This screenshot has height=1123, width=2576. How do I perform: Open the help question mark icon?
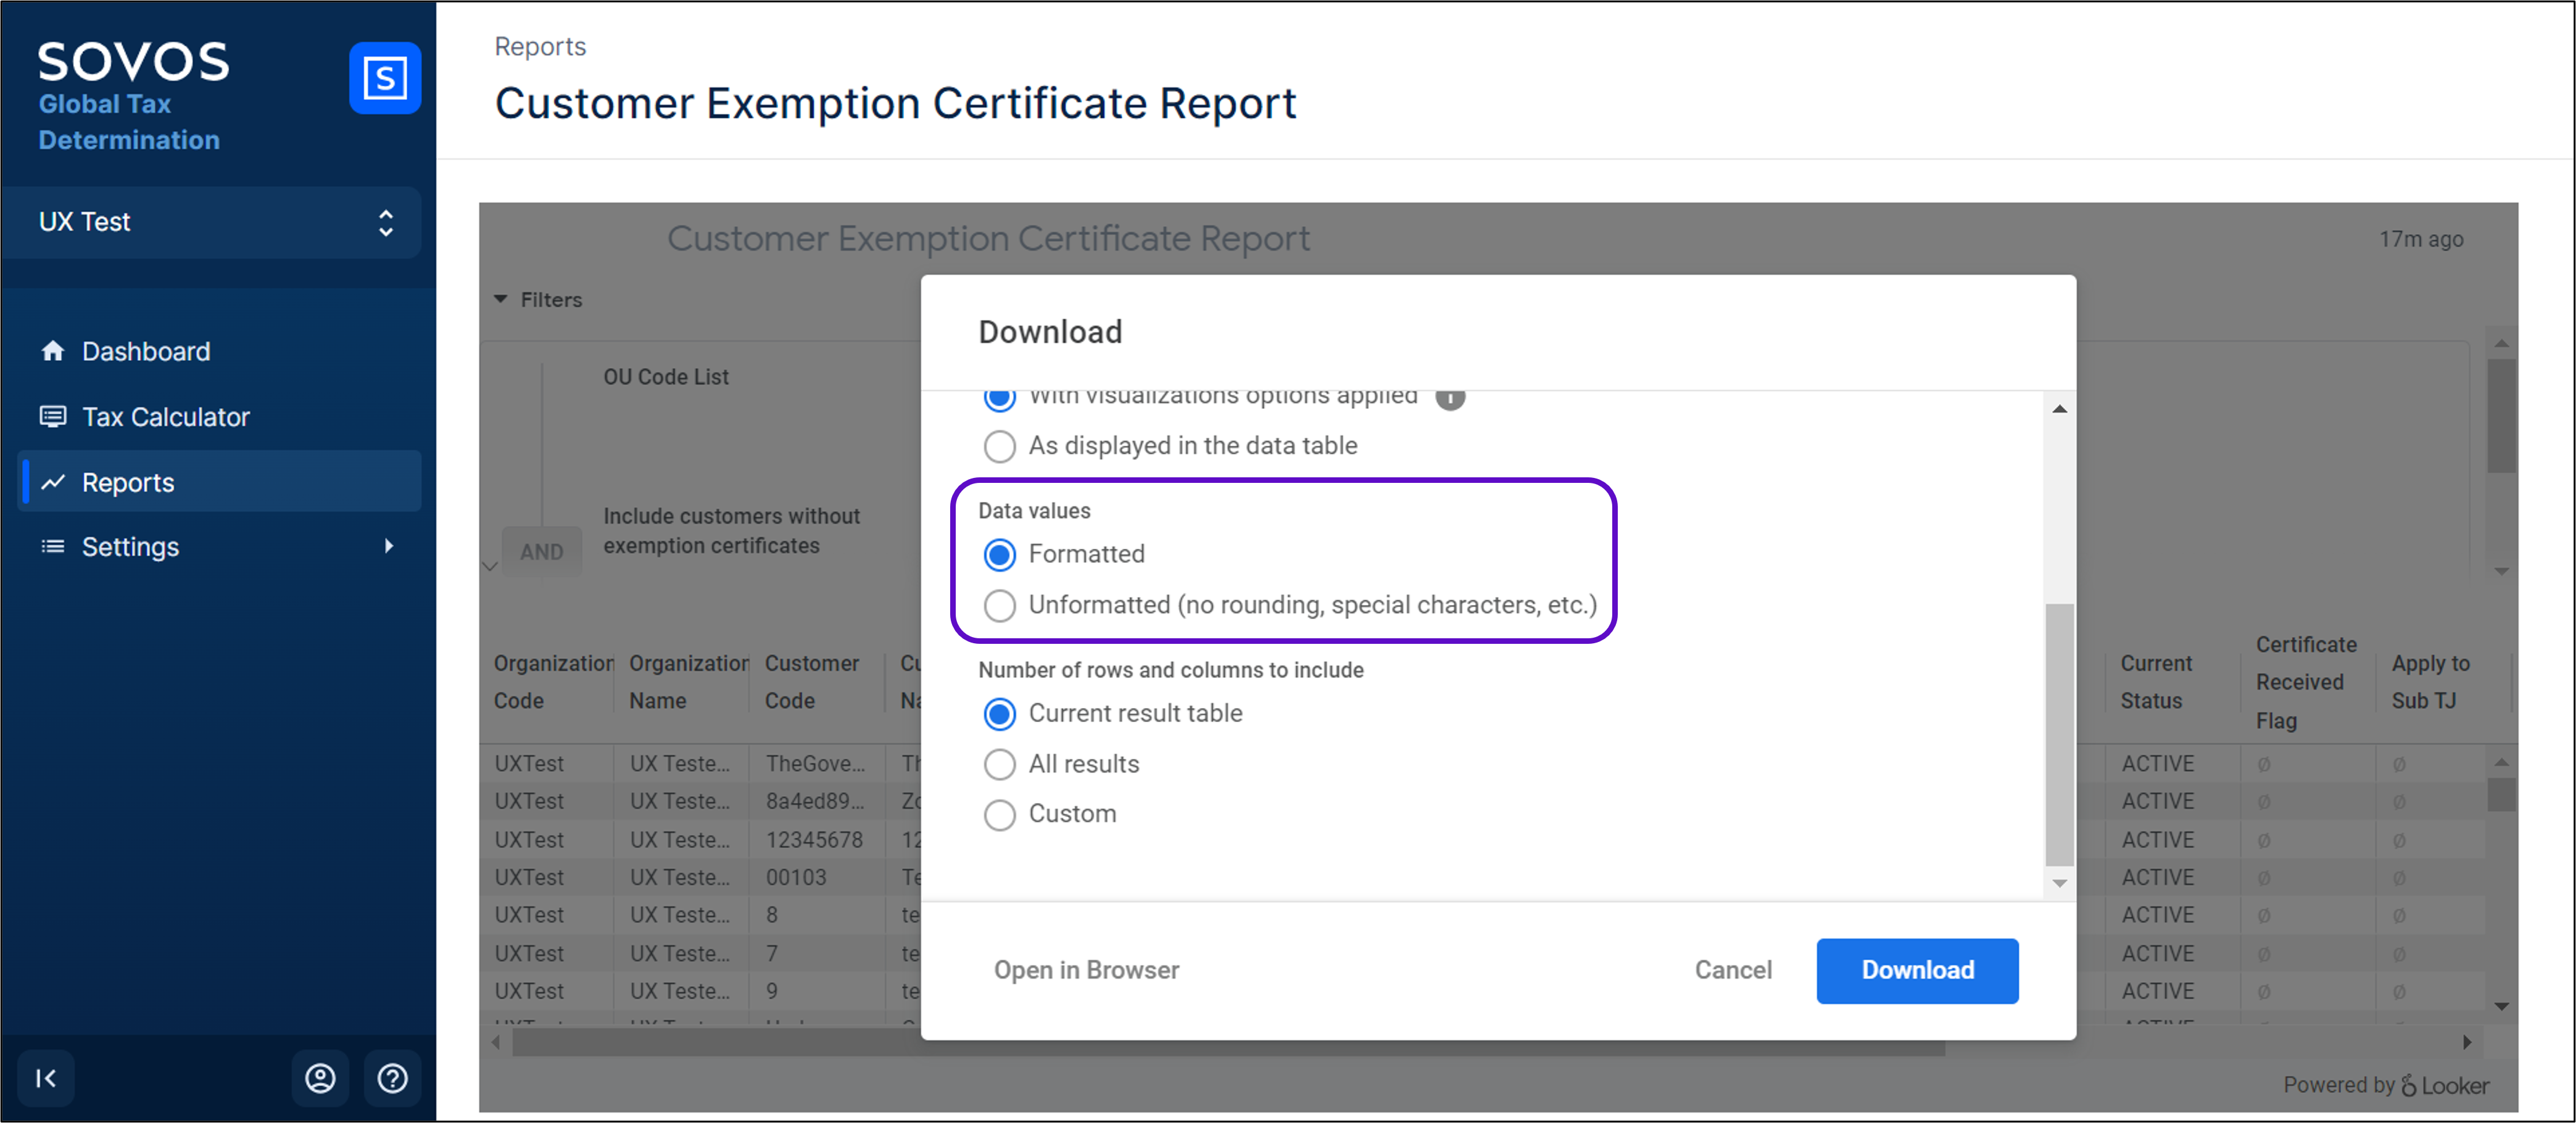coord(392,1078)
